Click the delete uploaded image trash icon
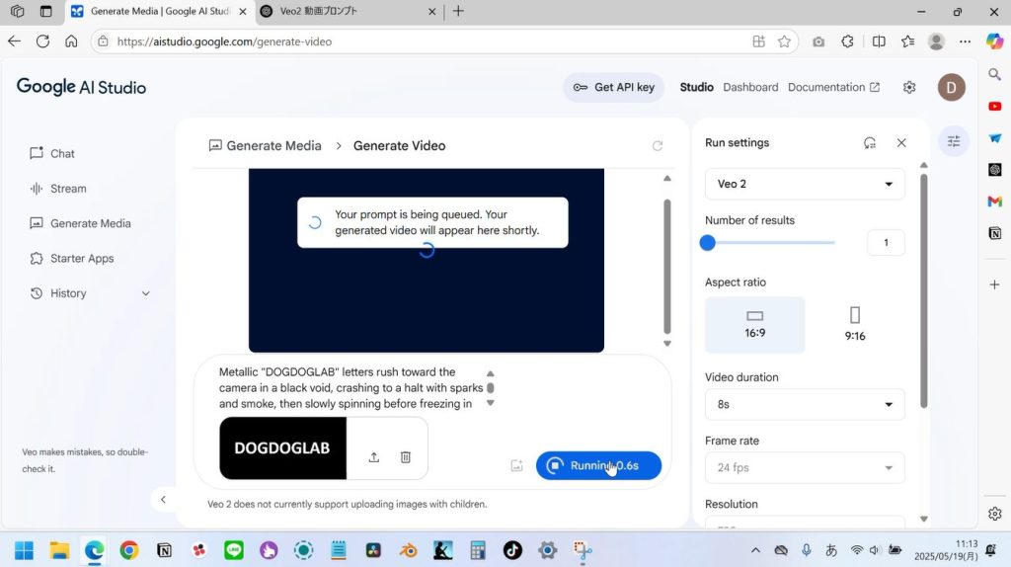The image size is (1011, 567). [405, 457]
